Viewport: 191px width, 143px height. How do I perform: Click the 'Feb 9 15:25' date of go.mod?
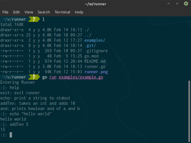click(68, 56)
